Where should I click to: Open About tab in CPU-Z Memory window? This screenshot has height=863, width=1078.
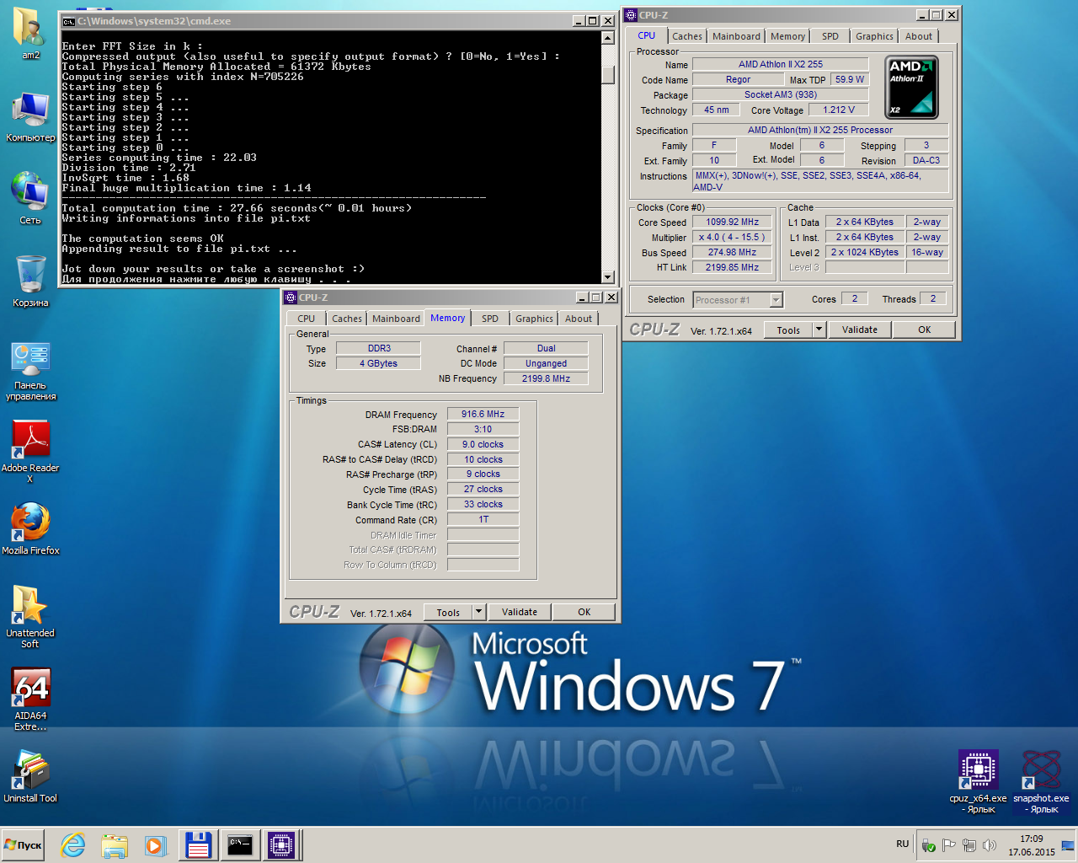click(579, 319)
